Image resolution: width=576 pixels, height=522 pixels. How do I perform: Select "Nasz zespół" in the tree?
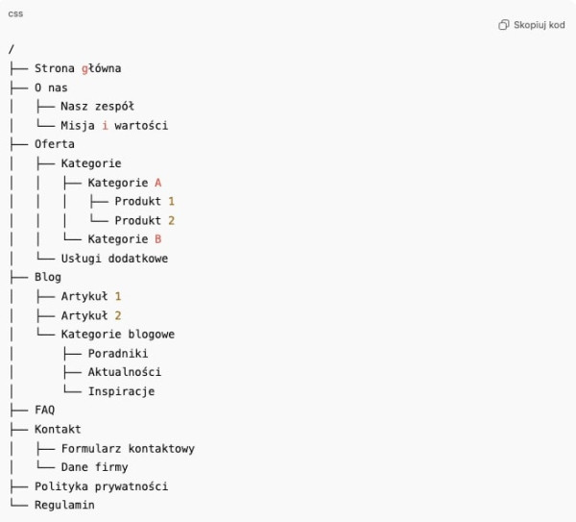coord(97,107)
